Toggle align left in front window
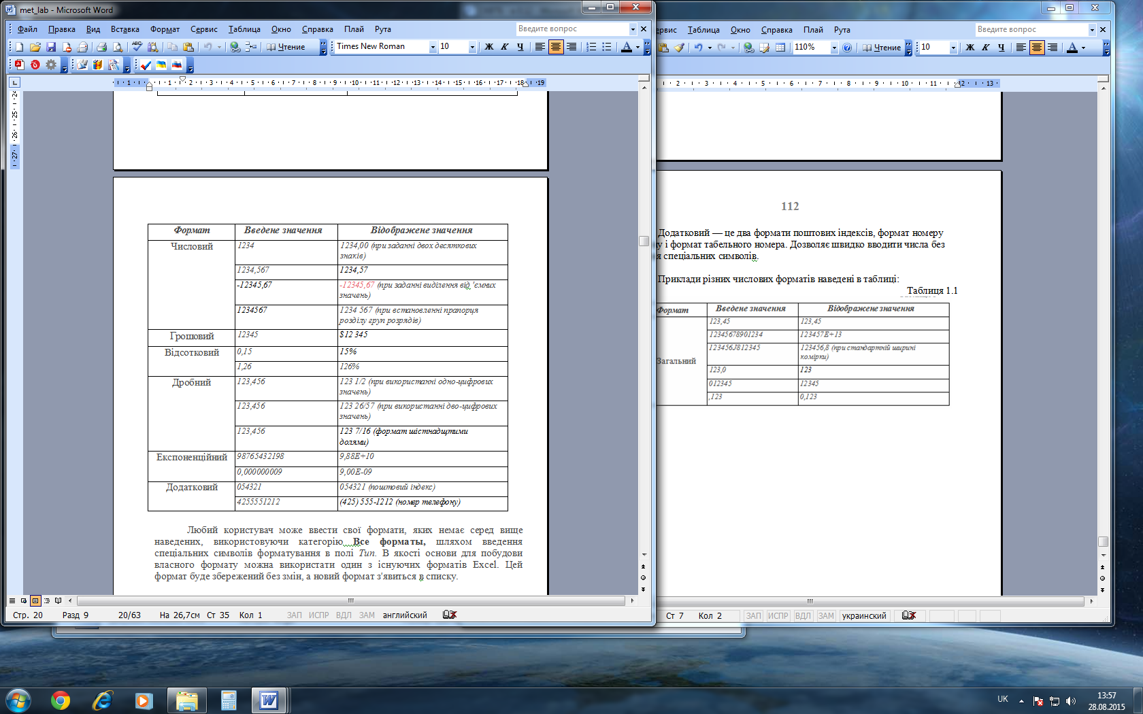 [x=540, y=47]
